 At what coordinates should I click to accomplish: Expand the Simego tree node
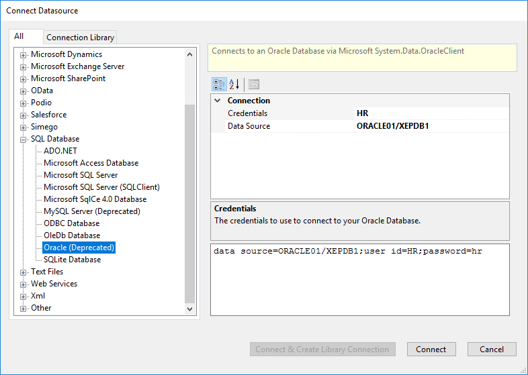tap(23, 128)
